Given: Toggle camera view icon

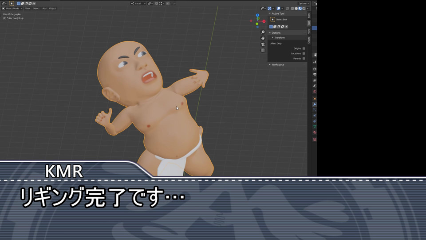Looking at the screenshot, I should pyautogui.click(x=263, y=44).
